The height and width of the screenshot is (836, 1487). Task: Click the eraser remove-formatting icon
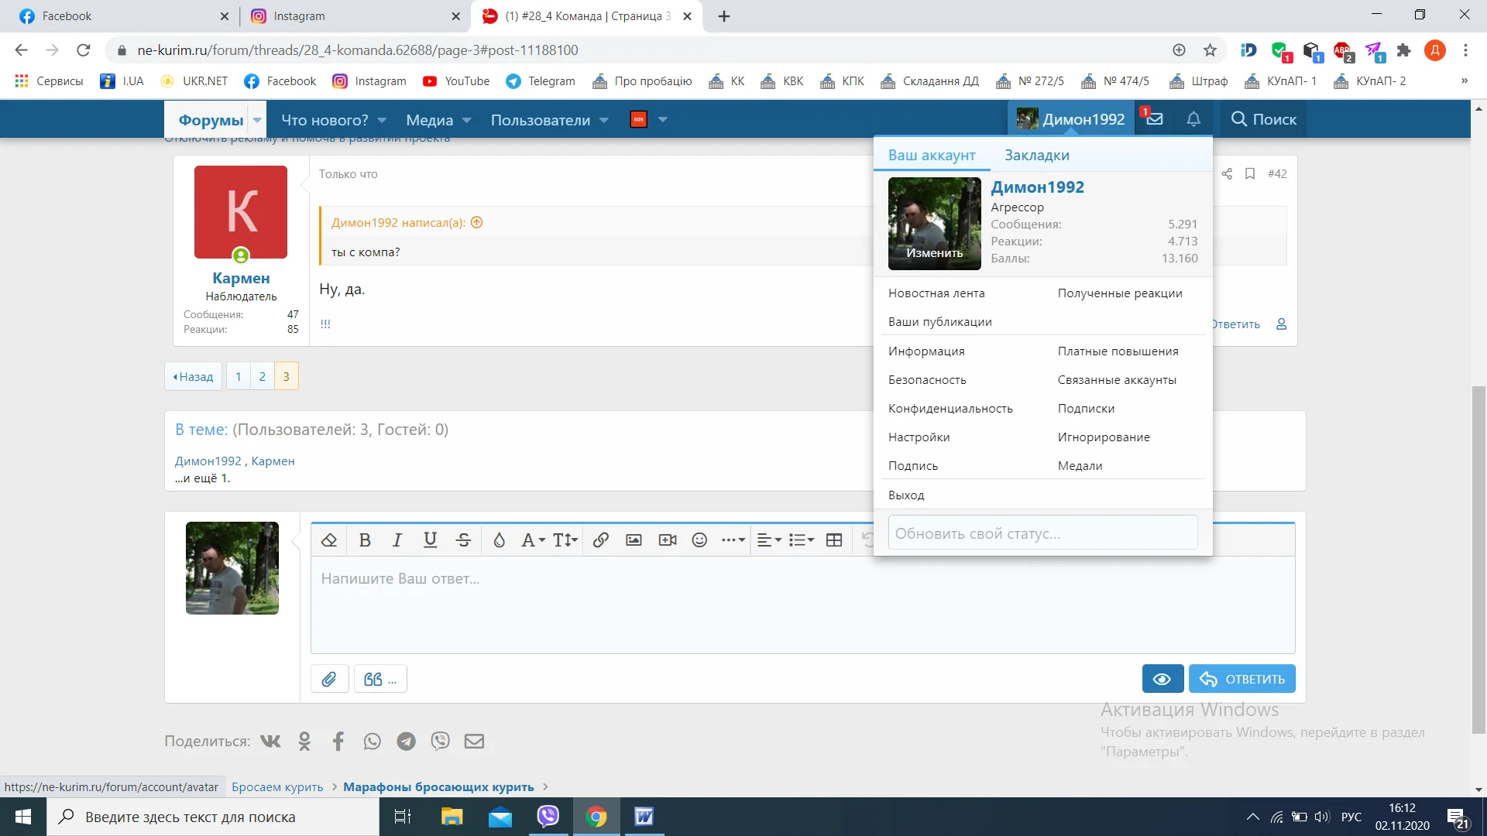[329, 540]
